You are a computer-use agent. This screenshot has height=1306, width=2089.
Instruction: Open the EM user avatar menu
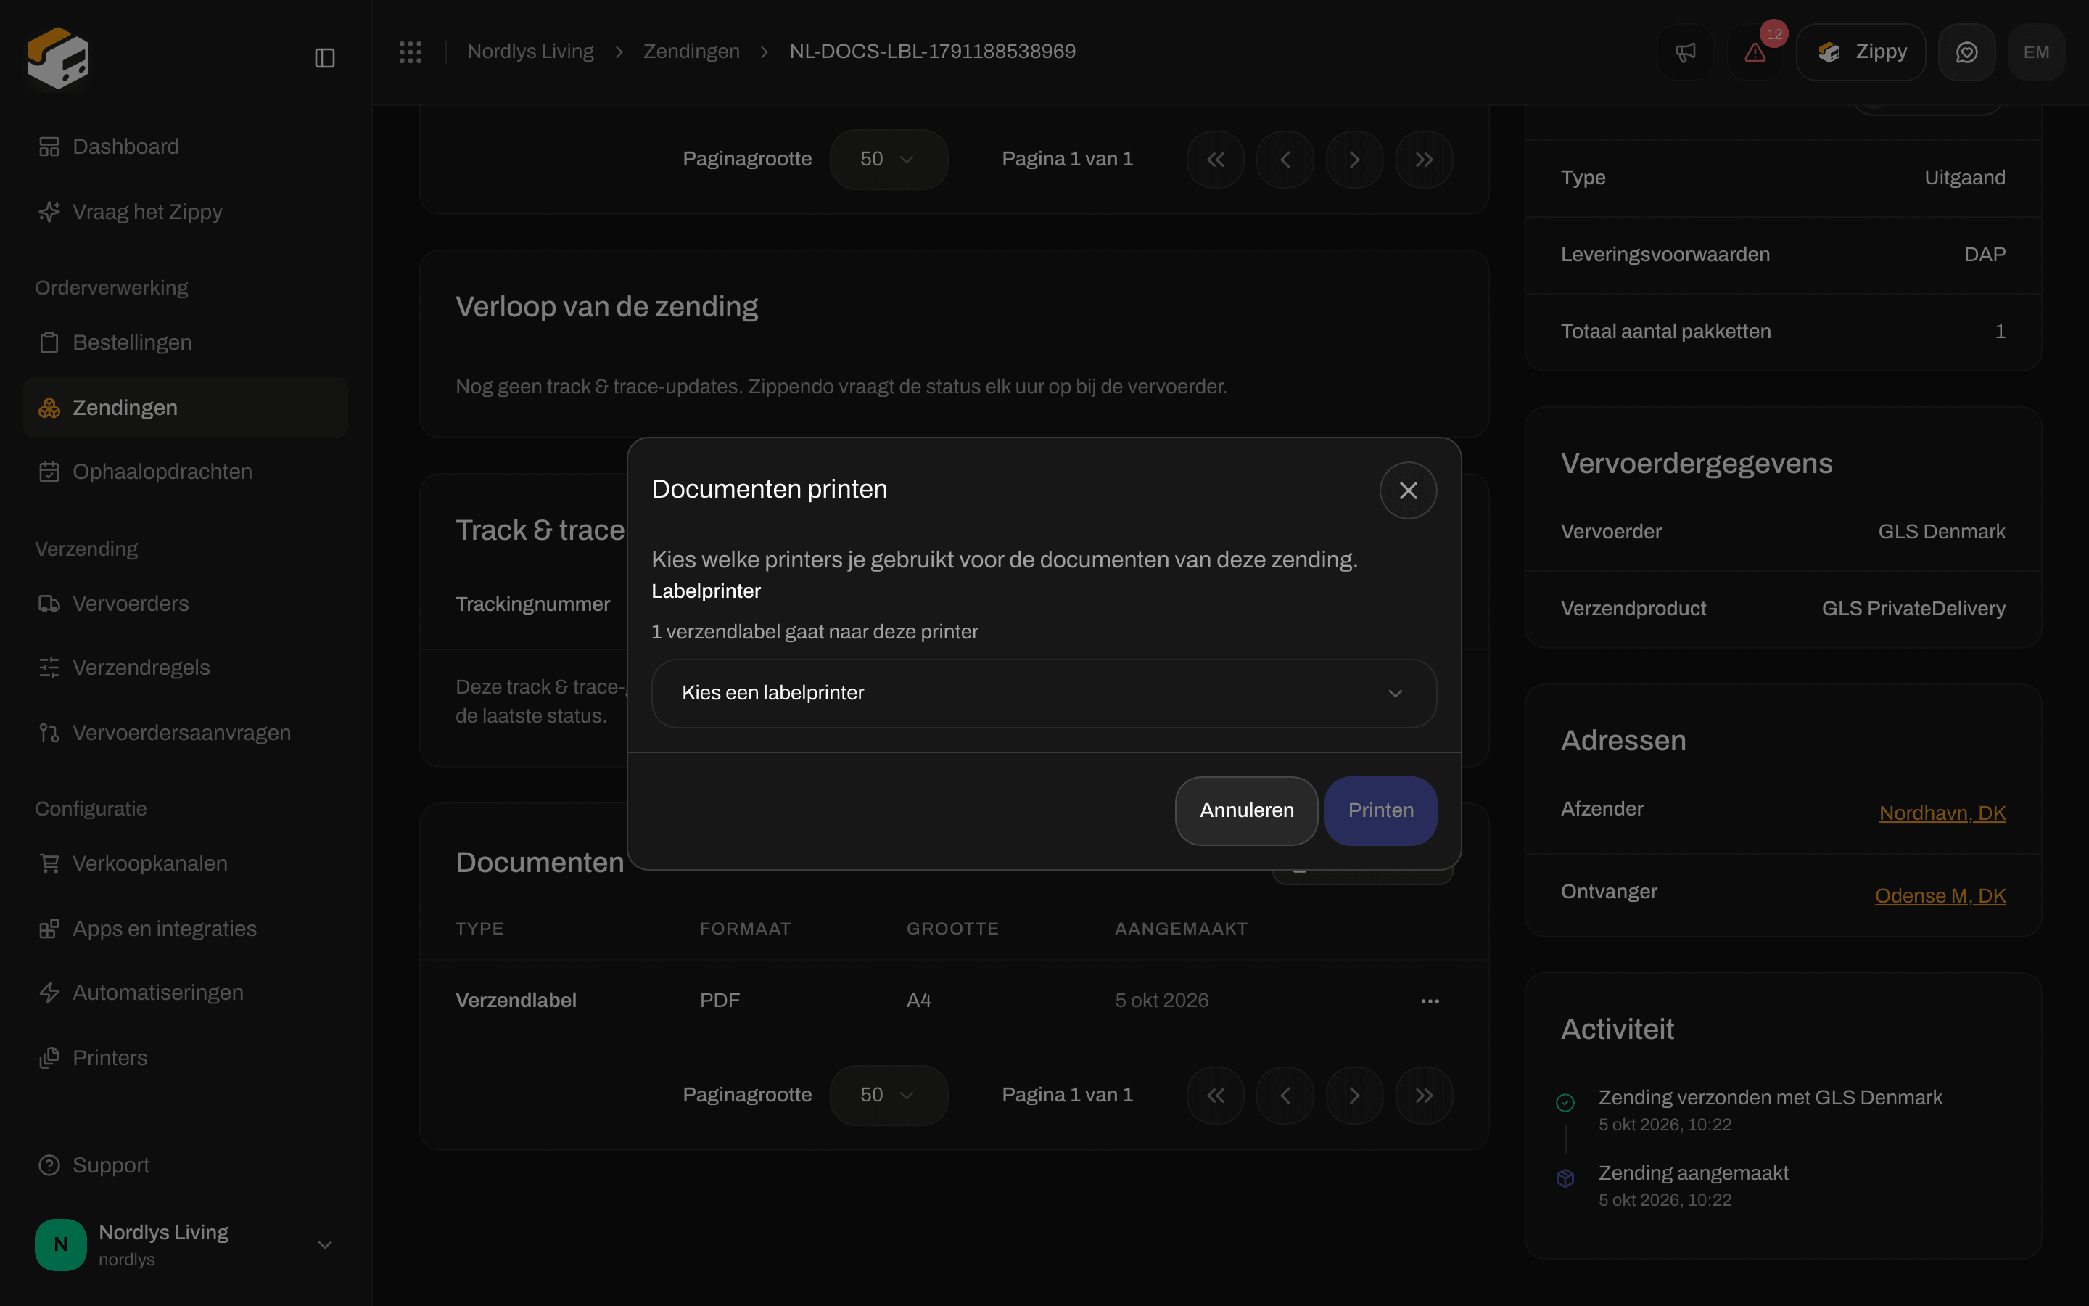coord(2036,52)
